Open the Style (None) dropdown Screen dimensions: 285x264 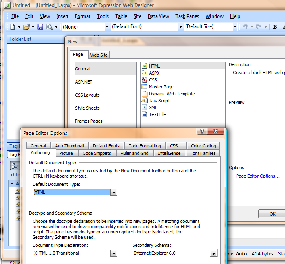pyautogui.click(x=107, y=27)
